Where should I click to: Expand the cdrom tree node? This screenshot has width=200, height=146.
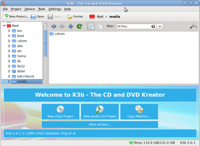(x=9, y=41)
